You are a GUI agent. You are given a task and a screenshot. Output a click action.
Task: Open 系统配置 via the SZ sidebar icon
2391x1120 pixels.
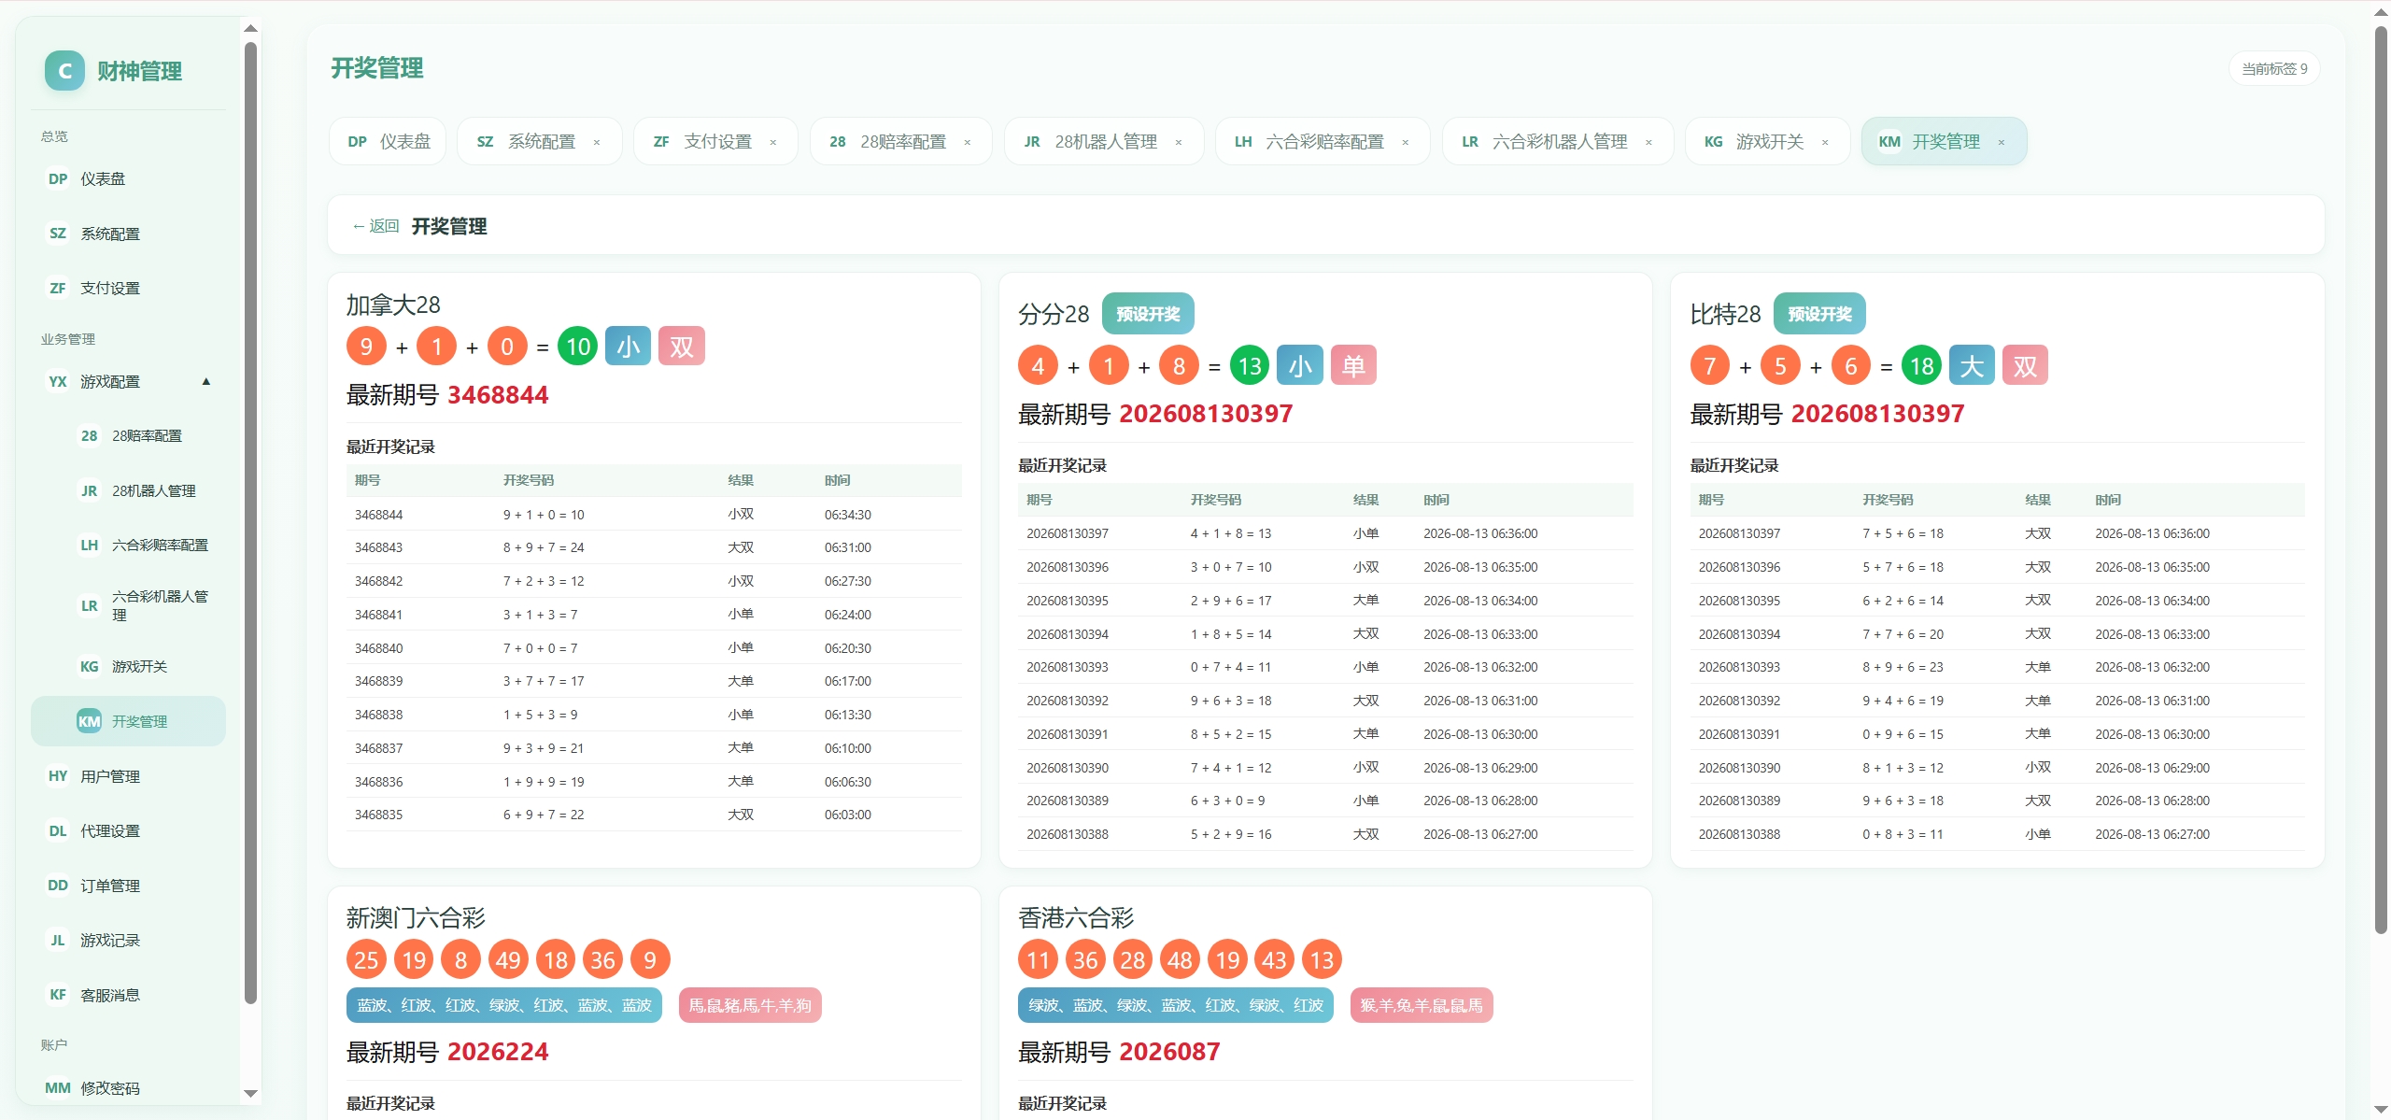point(58,234)
